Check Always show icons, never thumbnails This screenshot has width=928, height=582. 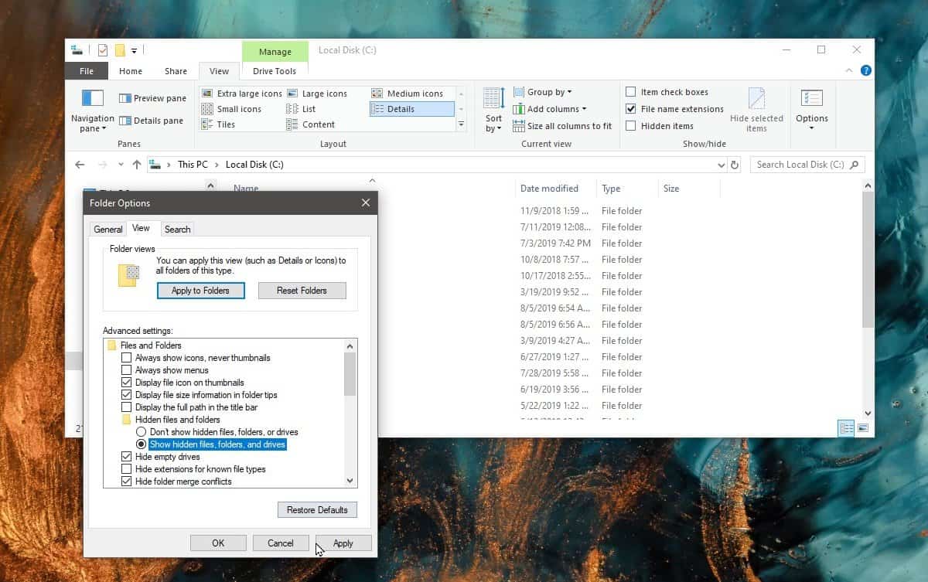click(x=127, y=358)
